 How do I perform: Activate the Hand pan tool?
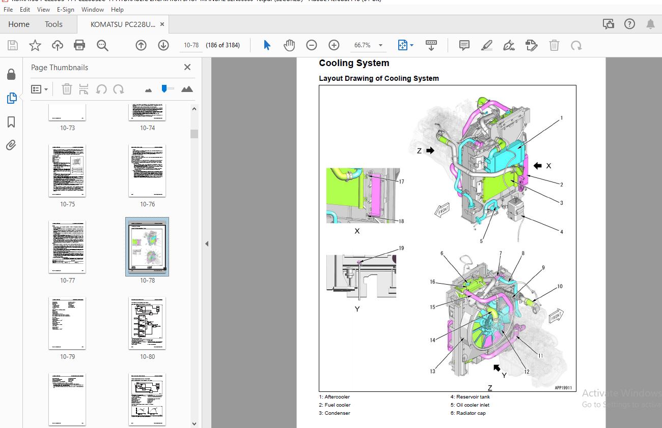[x=289, y=46]
